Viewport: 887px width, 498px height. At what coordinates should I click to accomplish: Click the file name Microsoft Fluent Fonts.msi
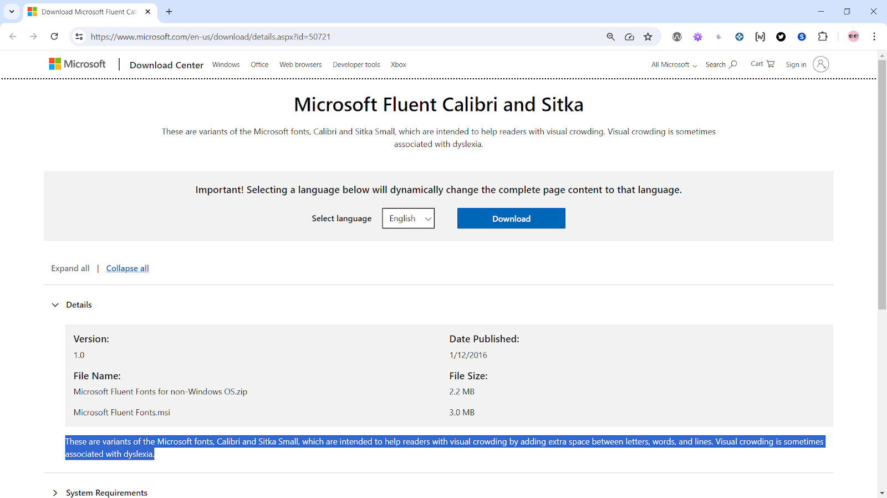[x=122, y=413]
